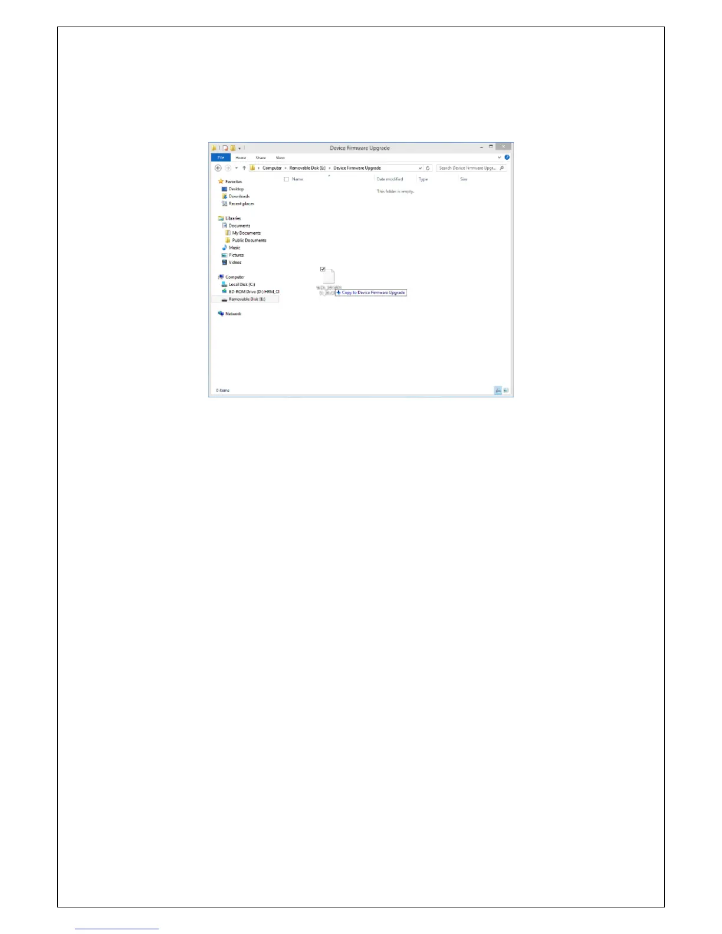
Task: Toggle the checkbox on the dragged file
Action: [323, 269]
